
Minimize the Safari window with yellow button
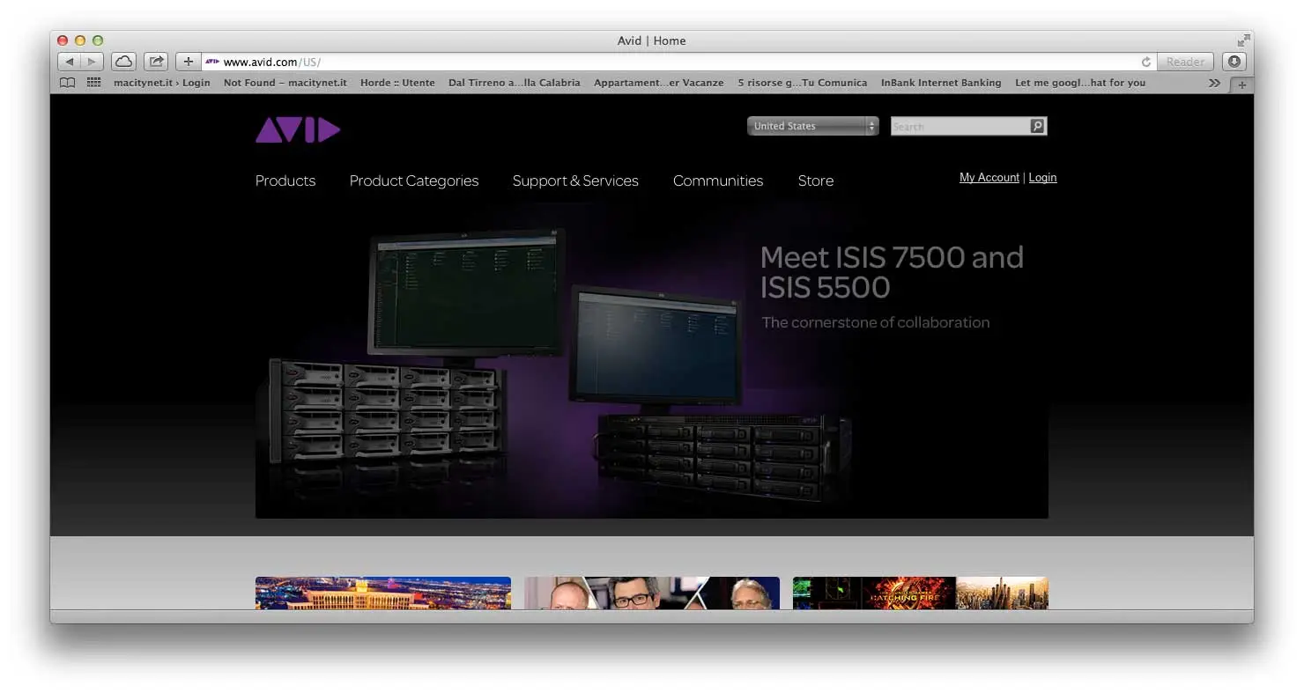pyautogui.click(x=80, y=41)
